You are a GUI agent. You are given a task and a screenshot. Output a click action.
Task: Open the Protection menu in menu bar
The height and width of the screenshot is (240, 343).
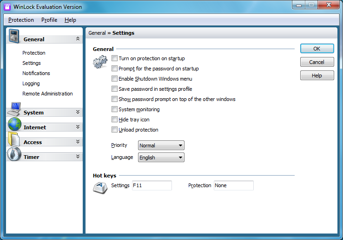point(21,20)
